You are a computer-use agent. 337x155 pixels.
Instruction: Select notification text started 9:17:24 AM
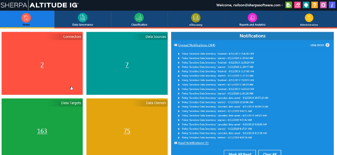217,129
